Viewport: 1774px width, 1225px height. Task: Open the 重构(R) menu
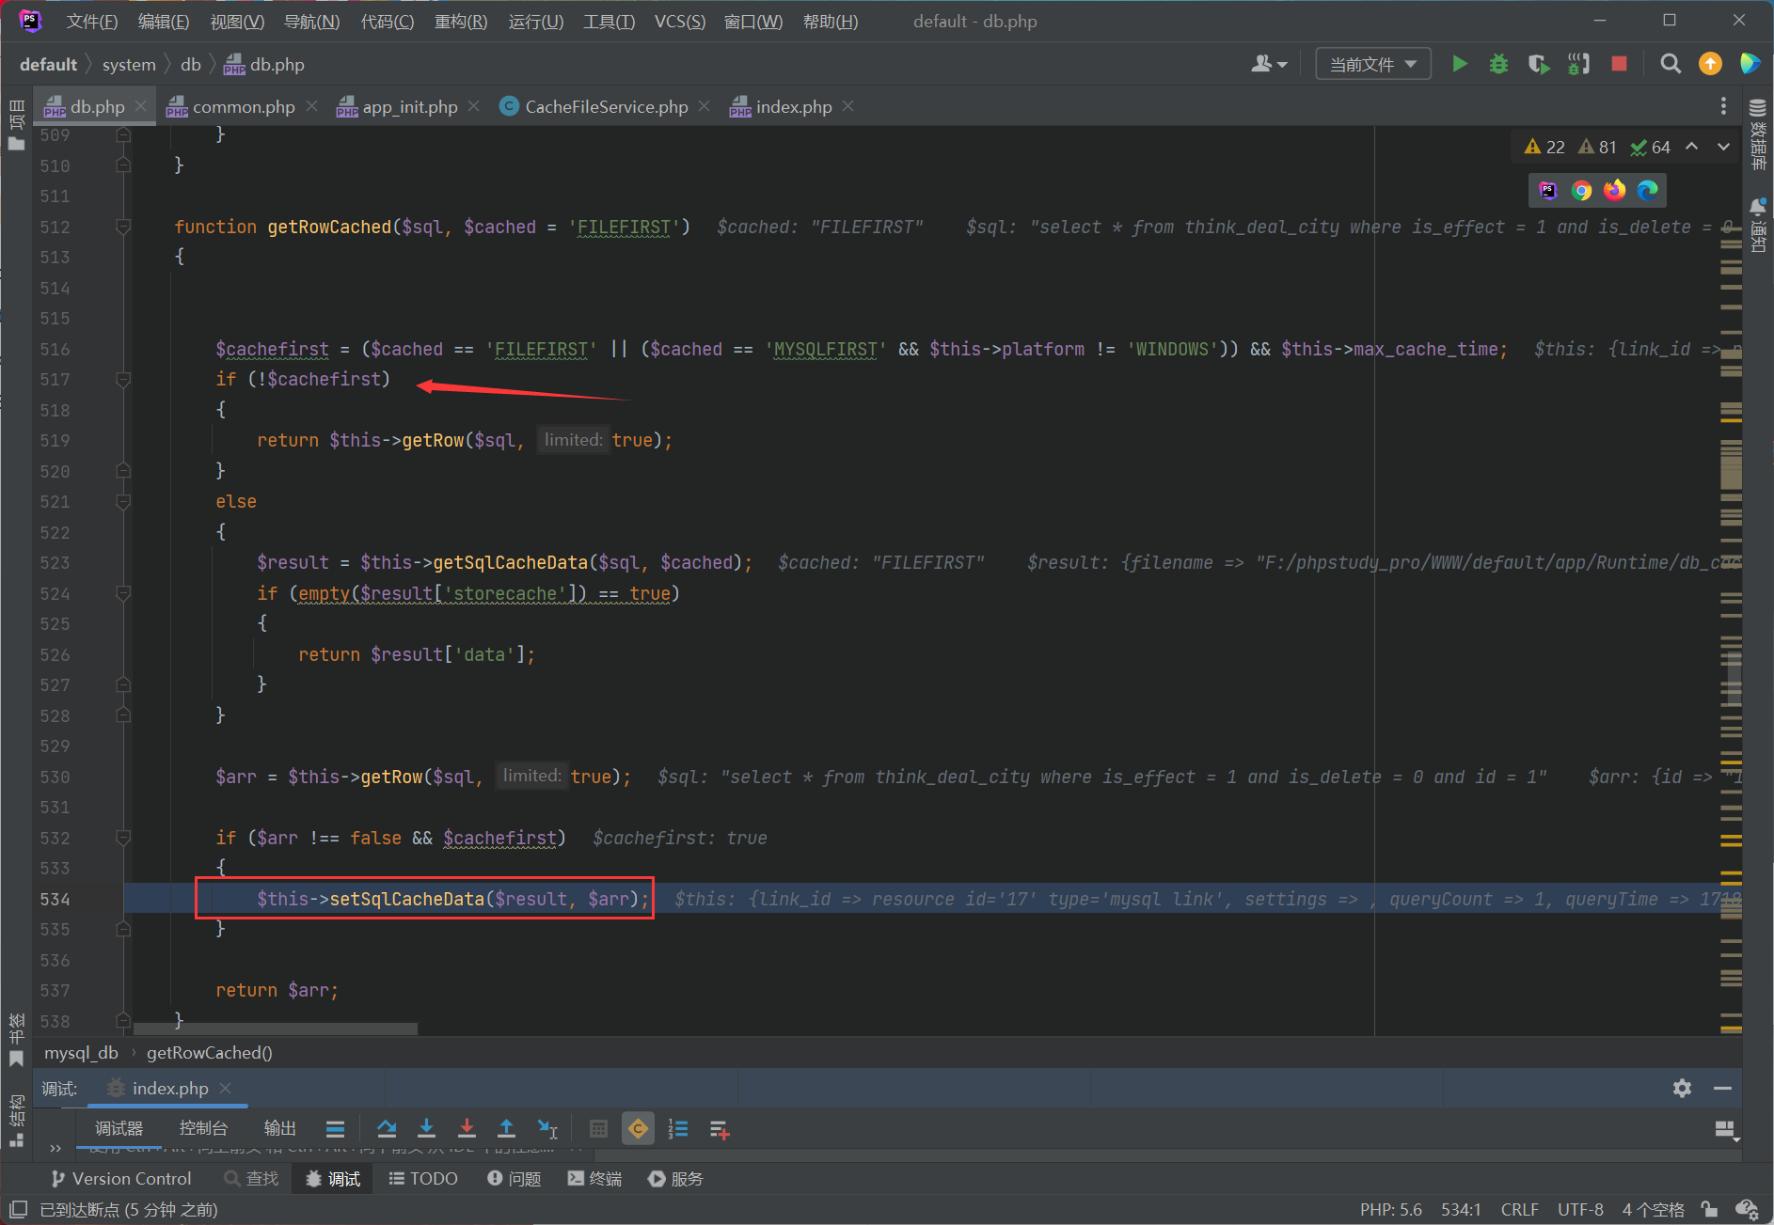click(460, 22)
